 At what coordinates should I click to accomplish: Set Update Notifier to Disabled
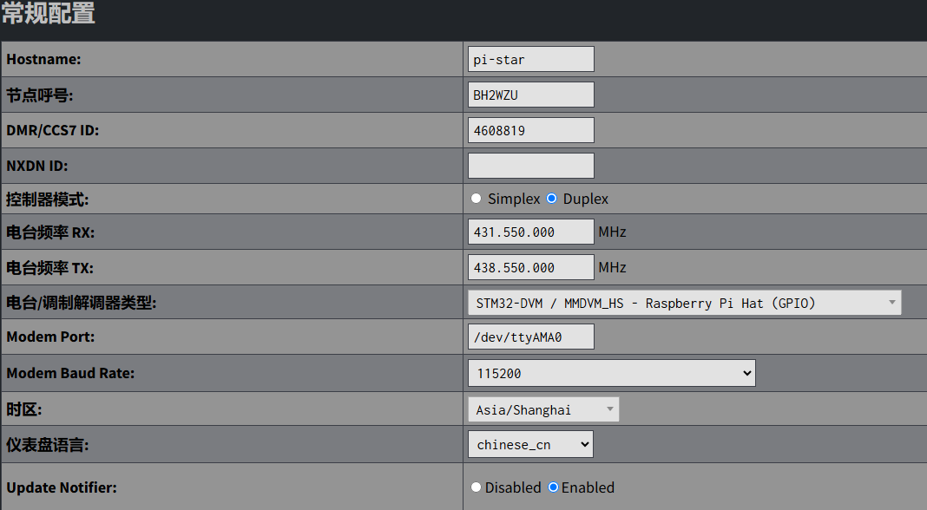click(x=476, y=487)
